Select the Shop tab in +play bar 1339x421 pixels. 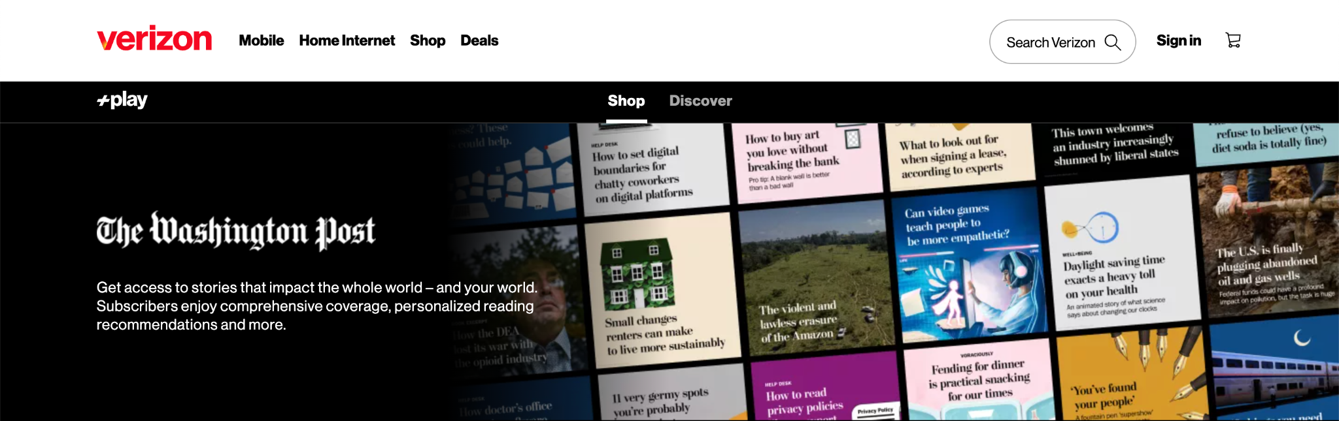coord(626,101)
